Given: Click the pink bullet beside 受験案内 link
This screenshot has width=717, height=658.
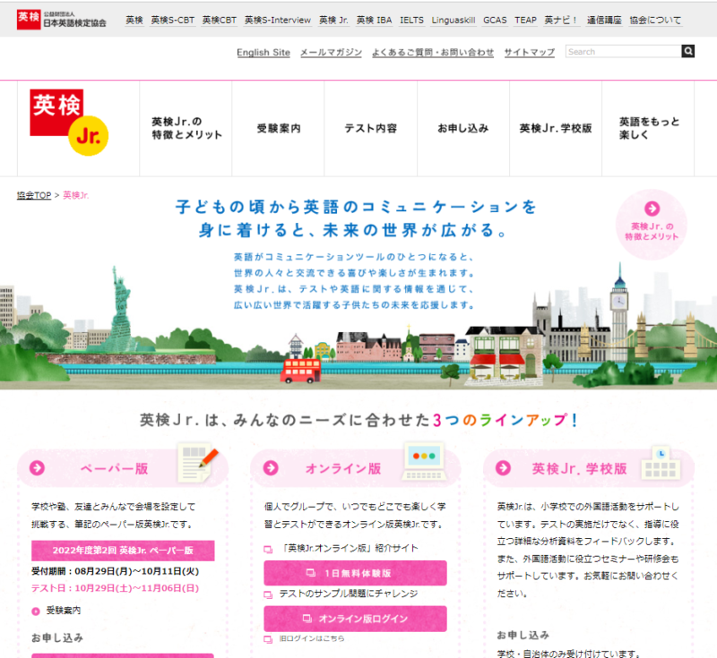Looking at the screenshot, I should pyautogui.click(x=36, y=611).
